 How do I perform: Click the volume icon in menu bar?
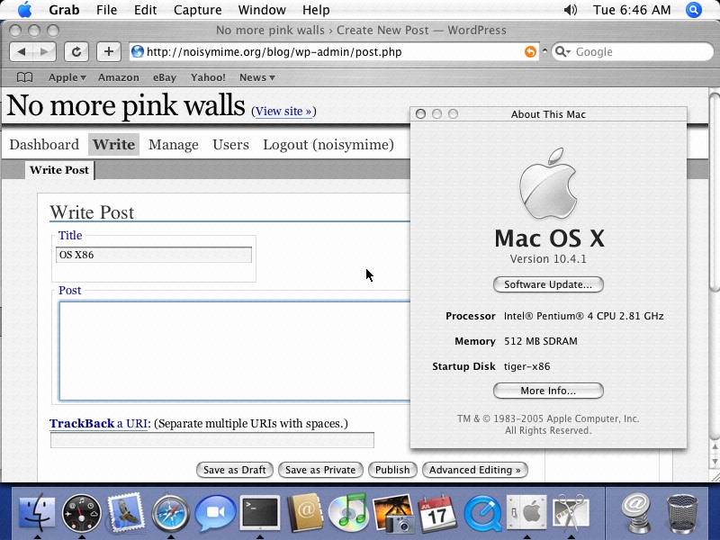pyautogui.click(x=571, y=10)
